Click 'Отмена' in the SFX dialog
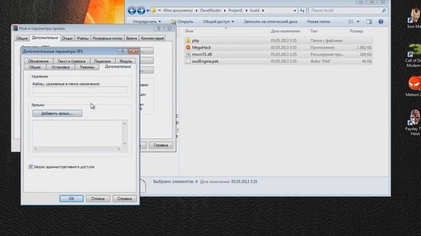This screenshot has width=421, height=236. (x=98, y=199)
